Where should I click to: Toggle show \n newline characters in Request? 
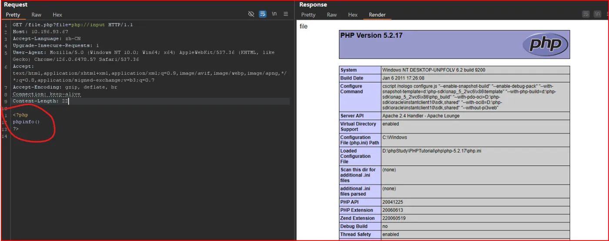point(274,14)
